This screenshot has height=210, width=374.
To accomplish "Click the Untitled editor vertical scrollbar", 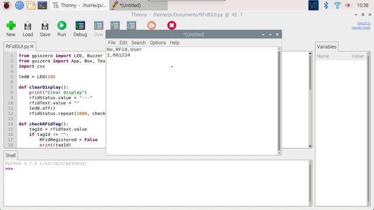I will point(279,101).
